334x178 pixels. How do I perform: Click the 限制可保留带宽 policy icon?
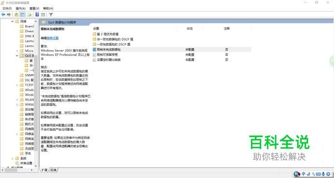[x=95, y=54]
